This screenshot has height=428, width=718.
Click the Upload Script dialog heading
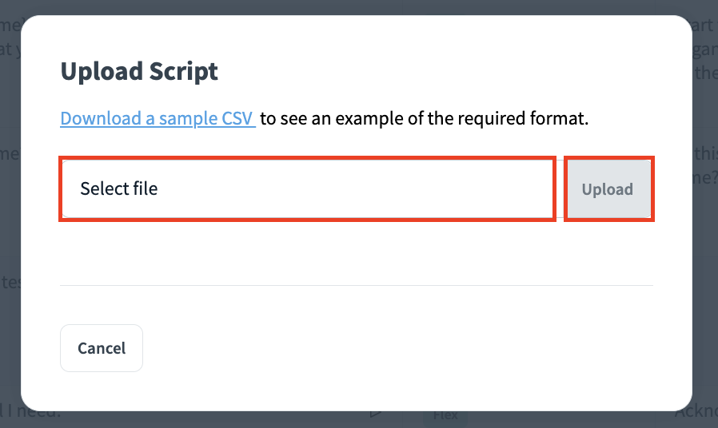139,71
